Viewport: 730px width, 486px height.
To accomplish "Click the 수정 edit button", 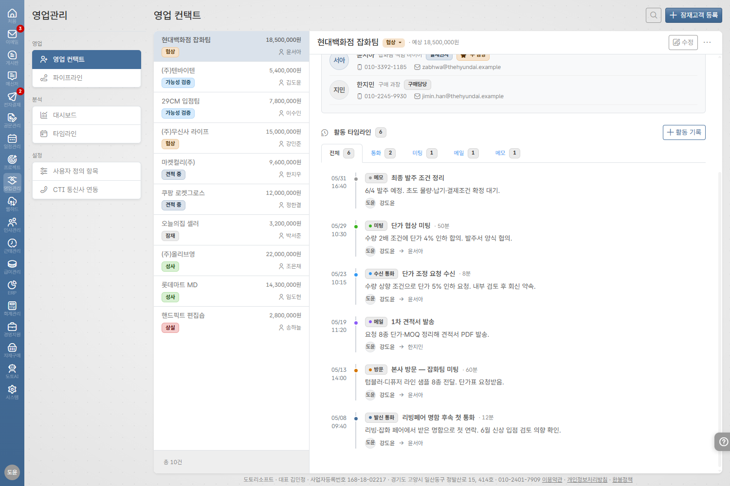I will pyautogui.click(x=683, y=42).
